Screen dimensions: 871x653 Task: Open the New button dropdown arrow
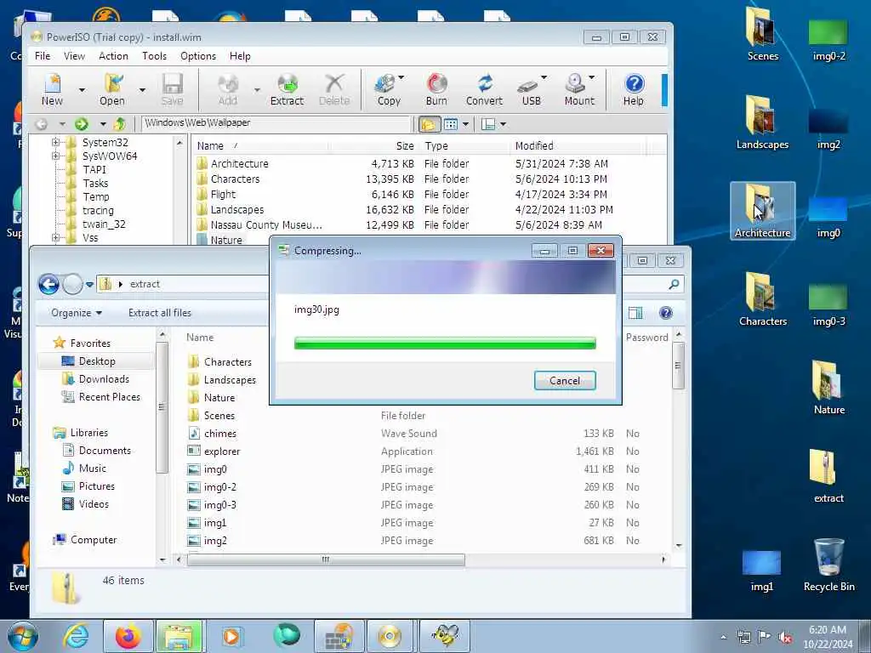(82, 90)
